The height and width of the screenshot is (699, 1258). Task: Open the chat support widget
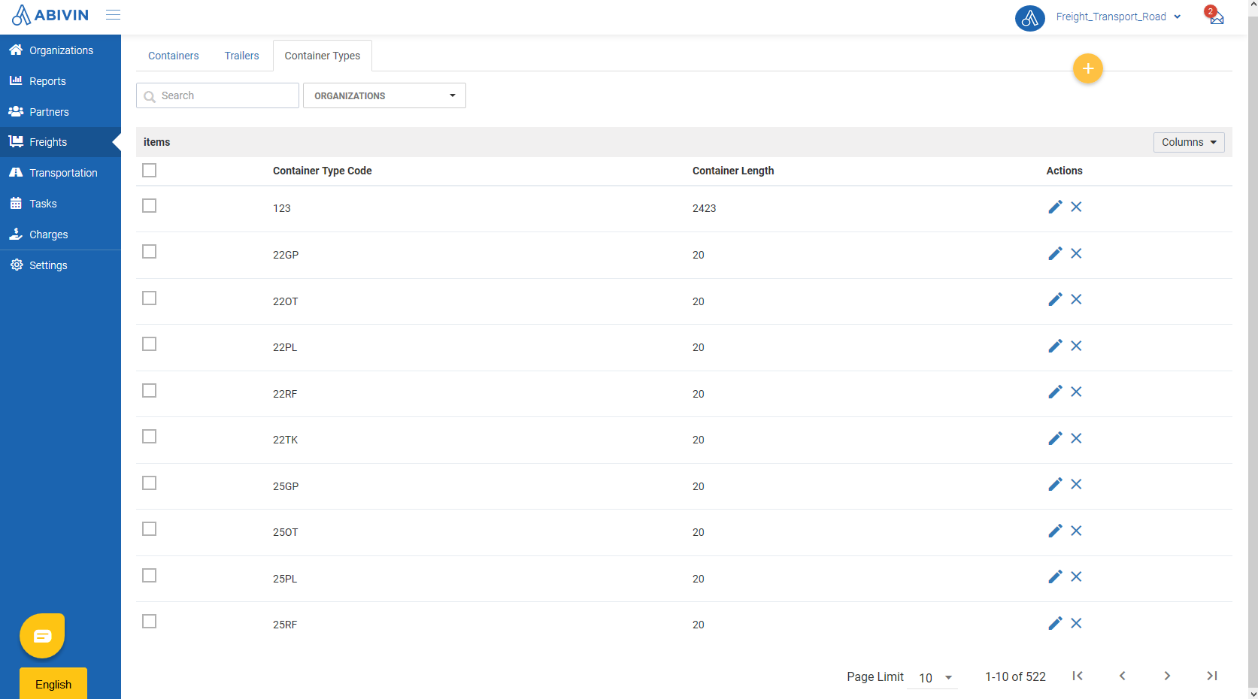pos(42,636)
